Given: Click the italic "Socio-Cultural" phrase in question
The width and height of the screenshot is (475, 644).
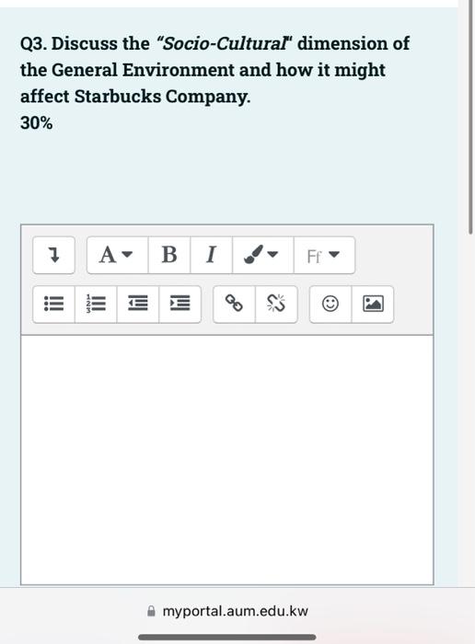Looking at the screenshot, I should tap(226, 43).
